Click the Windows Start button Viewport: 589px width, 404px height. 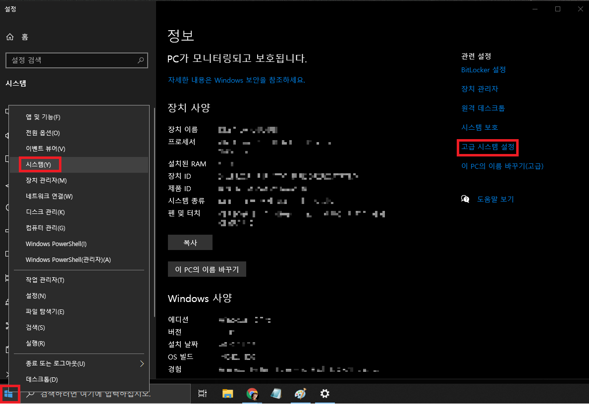(x=8, y=394)
